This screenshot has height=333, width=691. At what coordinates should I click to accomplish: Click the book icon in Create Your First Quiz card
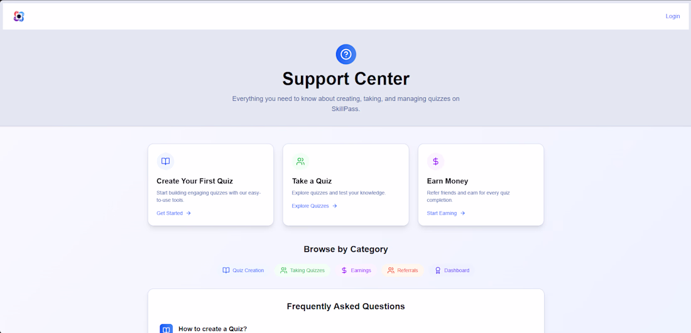(165, 161)
